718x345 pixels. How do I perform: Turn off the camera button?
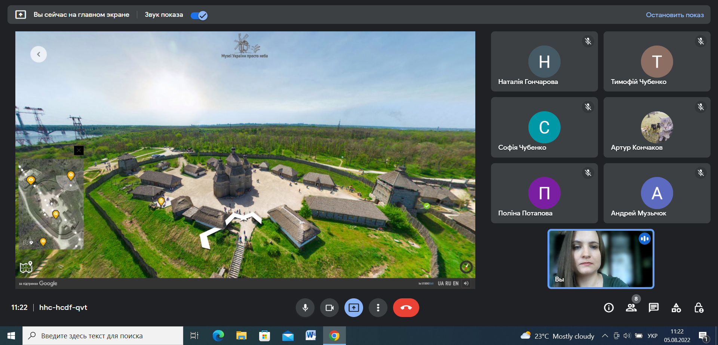[x=329, y=308]
